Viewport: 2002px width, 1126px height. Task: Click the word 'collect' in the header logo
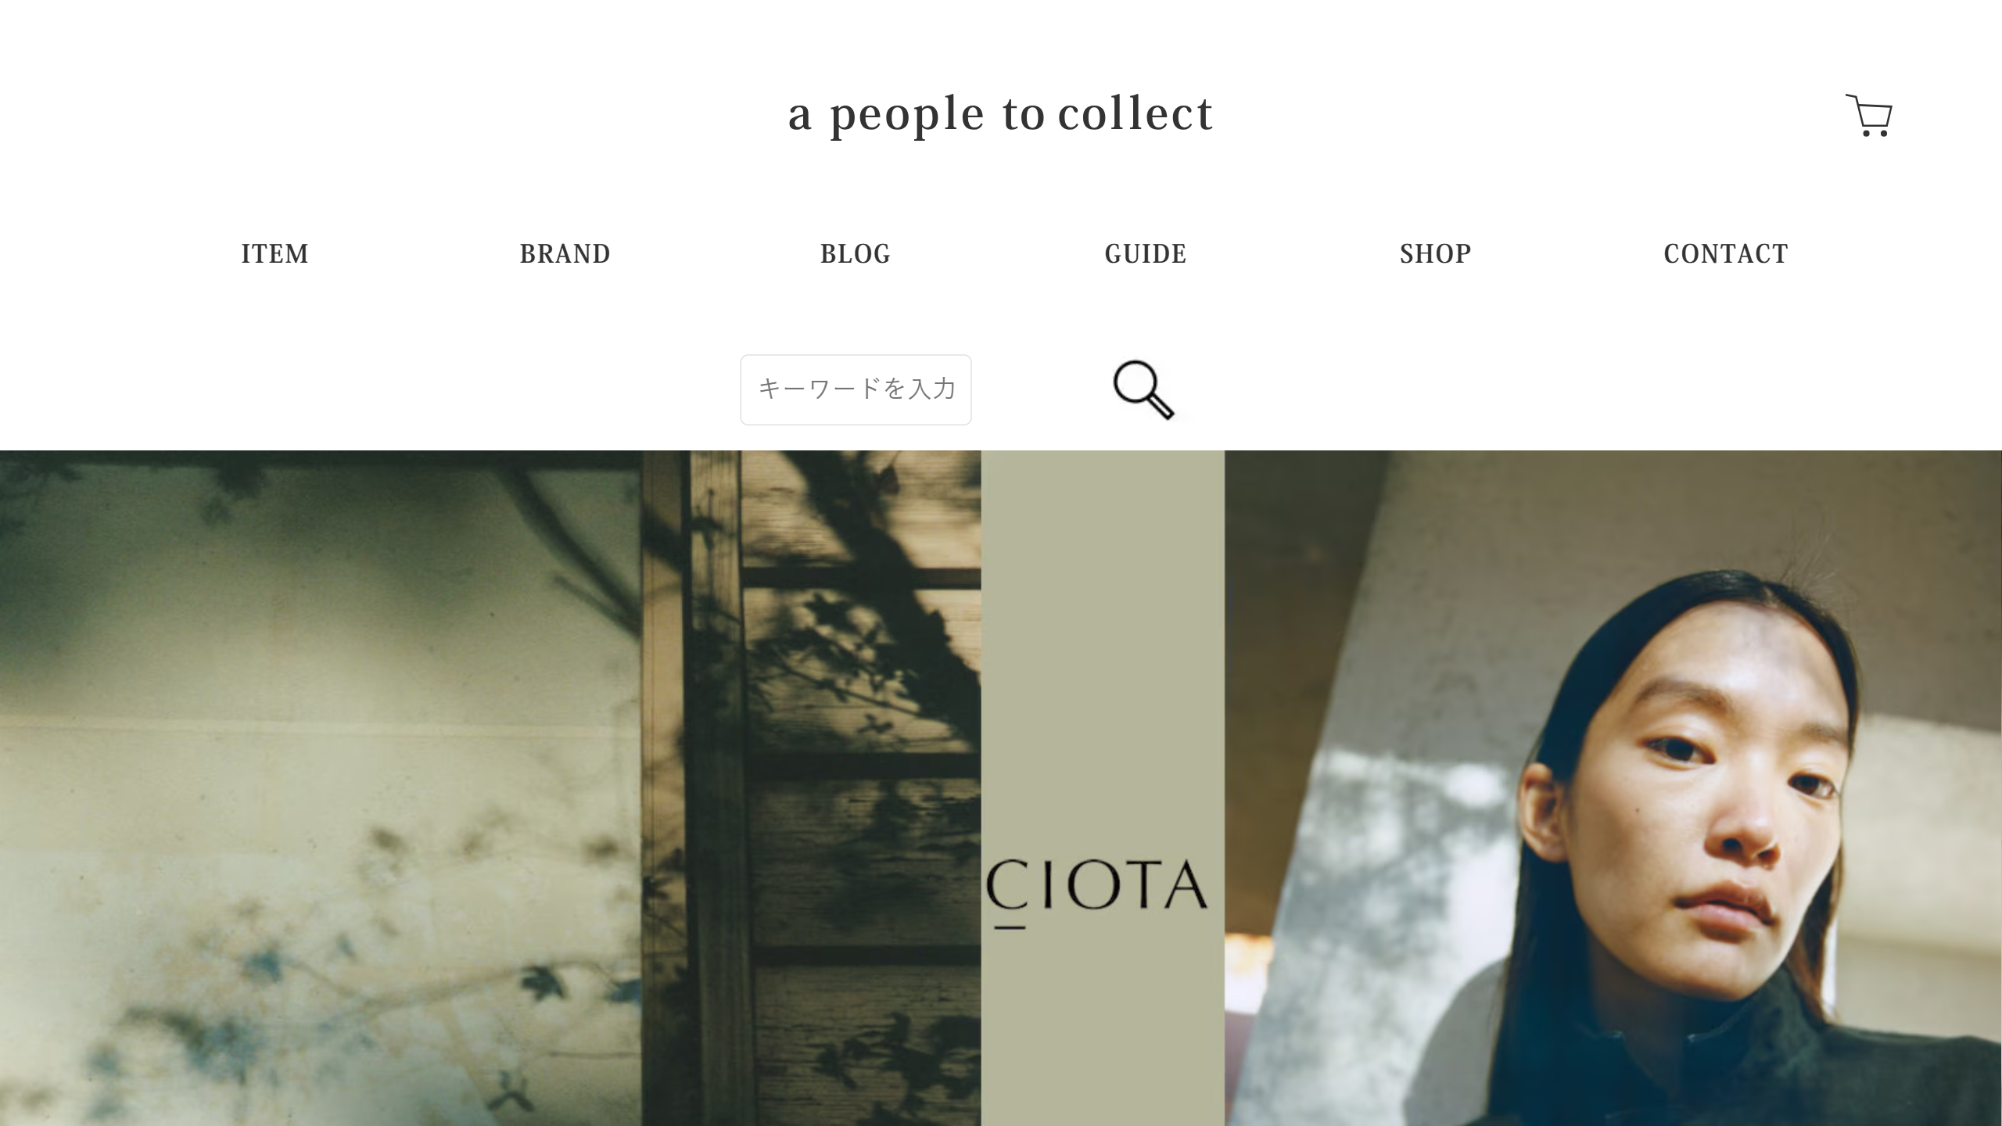tap(1136, 113)
